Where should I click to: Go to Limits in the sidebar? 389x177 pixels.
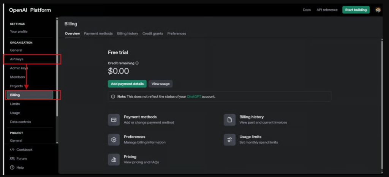[15, 104]
